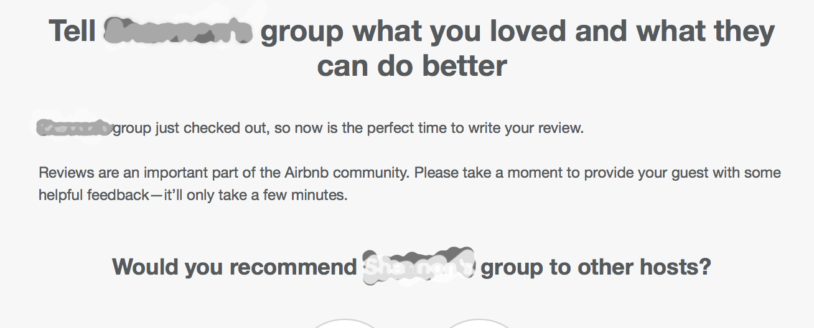Click the 'helpful feedback' line of text
This screenshot has height=328, width=814.
pyautogui.click(x=193, y=195)
